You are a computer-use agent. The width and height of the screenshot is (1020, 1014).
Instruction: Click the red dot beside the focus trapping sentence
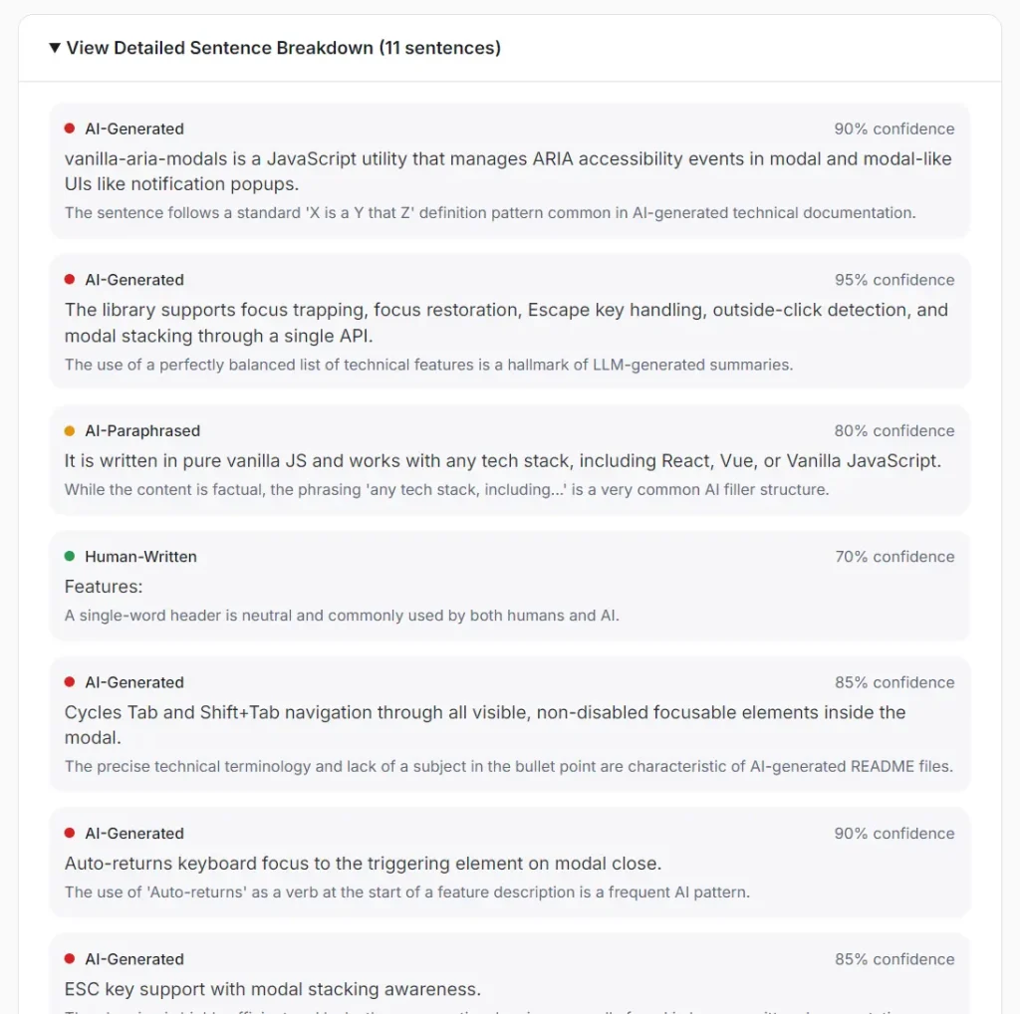(69, 279)
